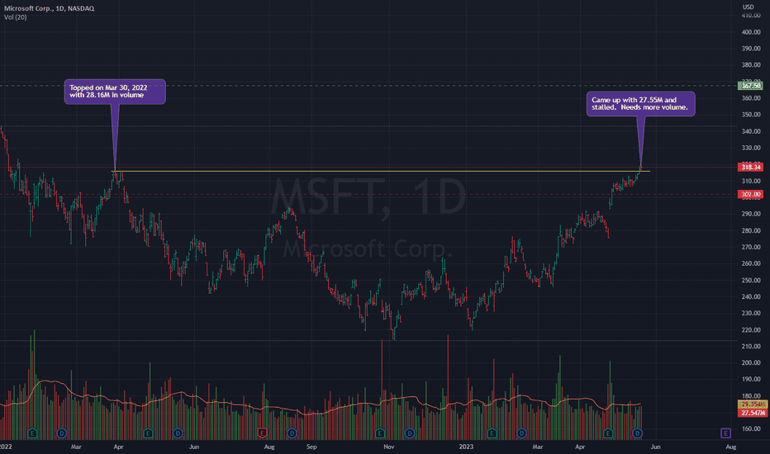Image resolution: width=770 pixels, height=454 pixels.
Task: Open the red earnings marker before Aug 2022
Action: (262, 433)
